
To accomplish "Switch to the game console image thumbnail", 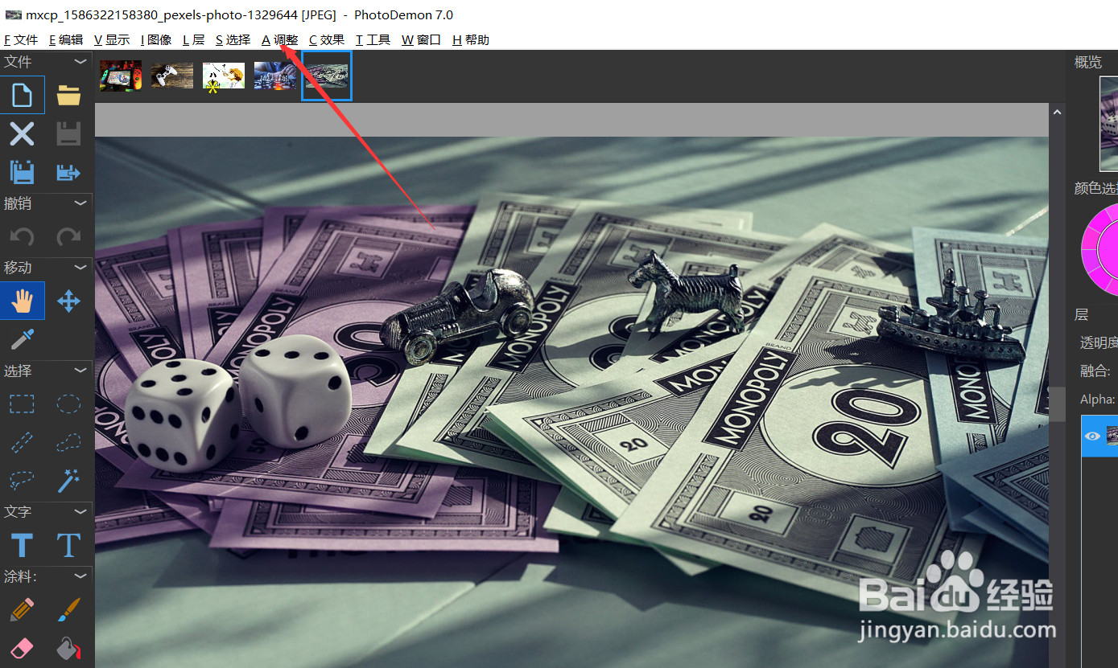I will tap(121, 76).
